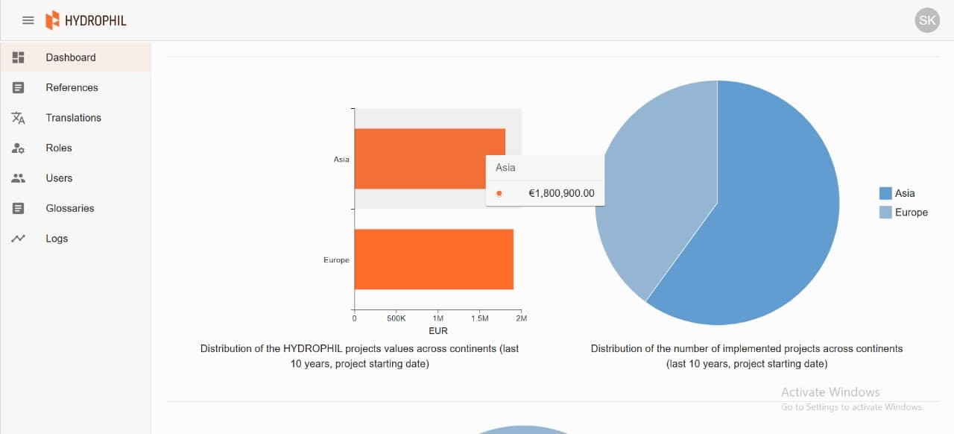Screen dimensions: 954x434
Task: Open Translations in the sidebar
Action: 75,118
